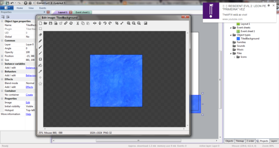279x148 pixels.
Task: Select the Eraser tool in image editor
Action: [40, 35]
